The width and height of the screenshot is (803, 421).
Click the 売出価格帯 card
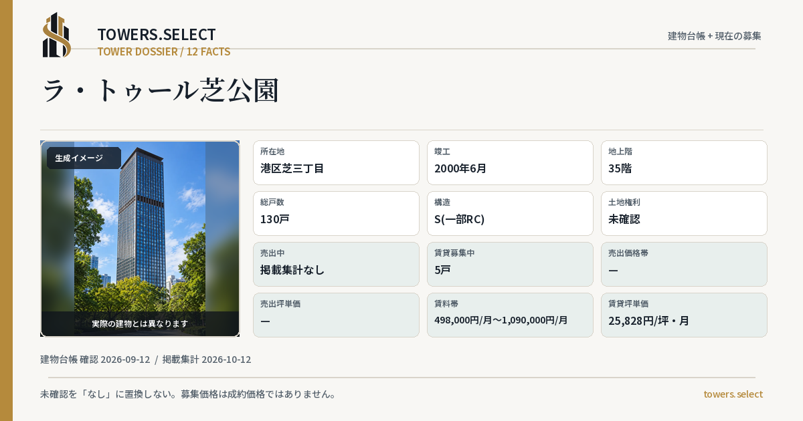tap(684, 264)
